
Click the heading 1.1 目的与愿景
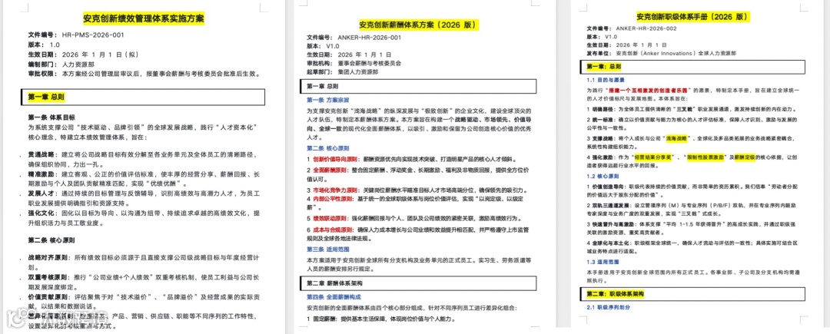coord(605,81)
